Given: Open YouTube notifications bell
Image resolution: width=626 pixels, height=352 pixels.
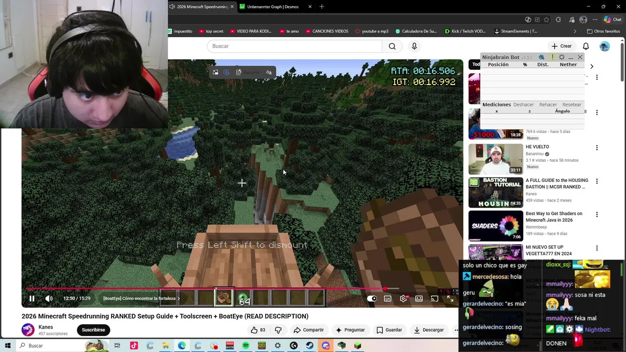Looking at the screenshot, I should (586, 46).
